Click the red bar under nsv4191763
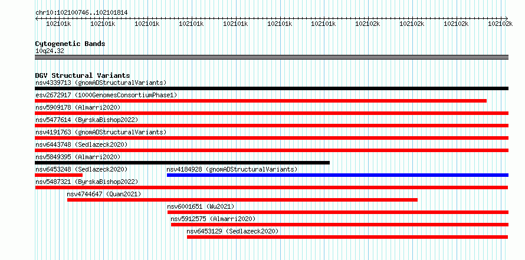The image size is (525, 260). [x=271, y=138]
